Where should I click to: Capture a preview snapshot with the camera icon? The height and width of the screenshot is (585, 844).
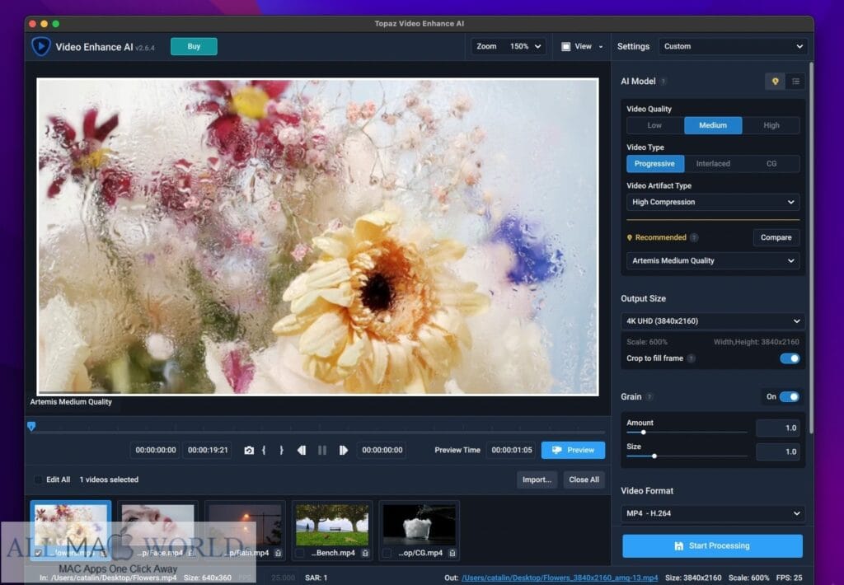coord(250,450)
